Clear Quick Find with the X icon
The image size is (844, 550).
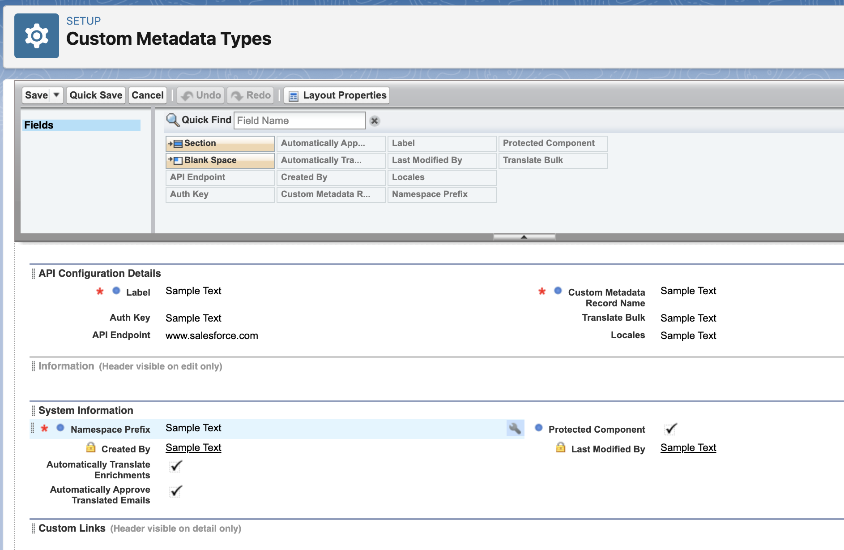375,121
